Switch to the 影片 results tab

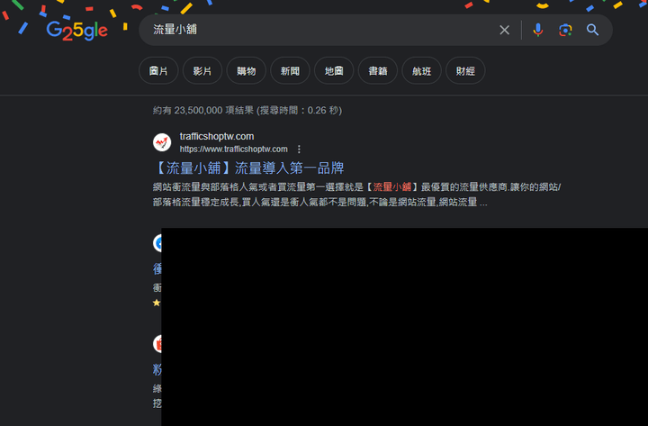202,71
